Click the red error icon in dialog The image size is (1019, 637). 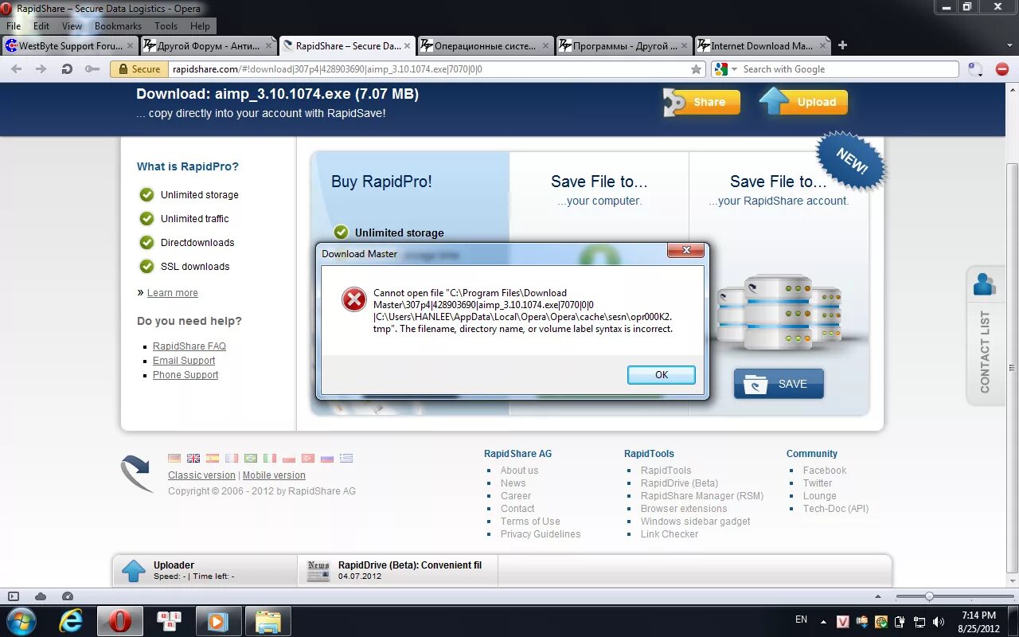point(353,299)
